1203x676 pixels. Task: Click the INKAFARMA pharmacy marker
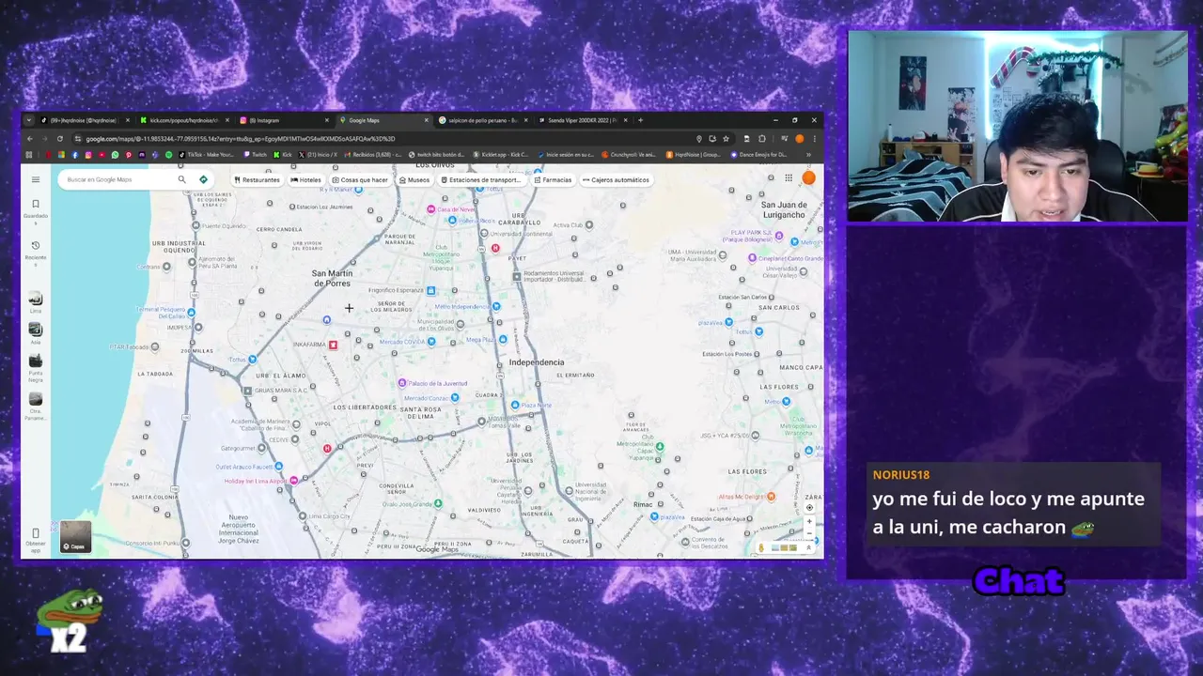pos(333,346)
